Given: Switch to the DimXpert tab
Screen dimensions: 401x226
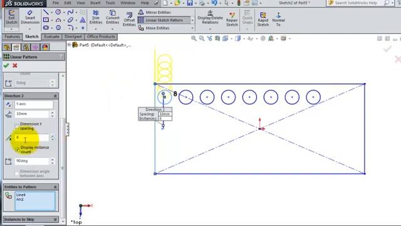Looking at the screenshot, I should pos(73,36).
